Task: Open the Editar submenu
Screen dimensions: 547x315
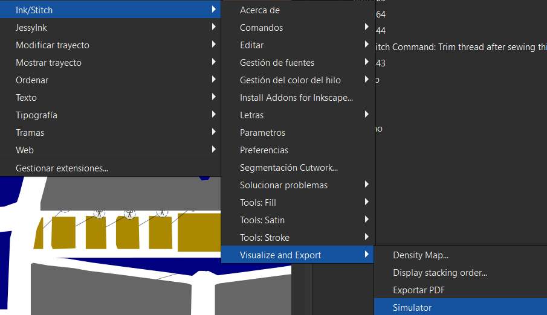Action: pyautogui.click(x=297, y=45)
